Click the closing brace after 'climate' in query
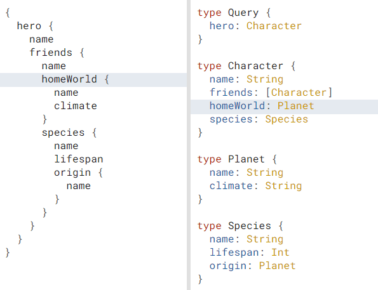 [x=44, y=119]
